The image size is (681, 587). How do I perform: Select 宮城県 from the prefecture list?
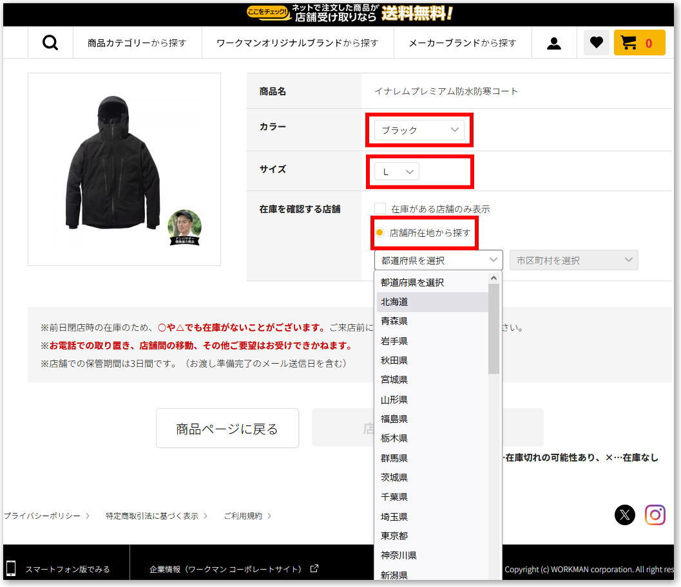432,380
